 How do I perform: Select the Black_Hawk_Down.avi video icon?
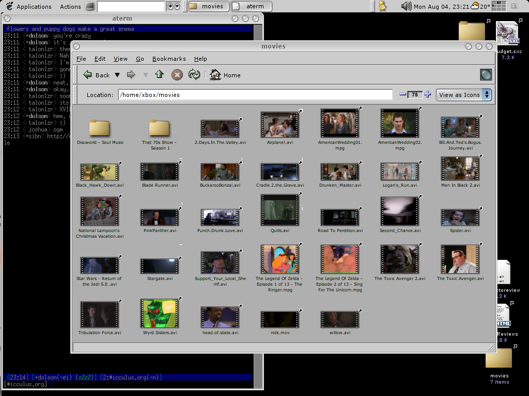100,172
